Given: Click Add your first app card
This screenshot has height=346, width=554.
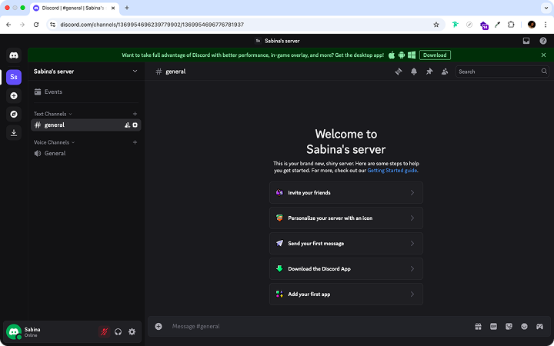Looking at the screenshot, I should [346, 294].
